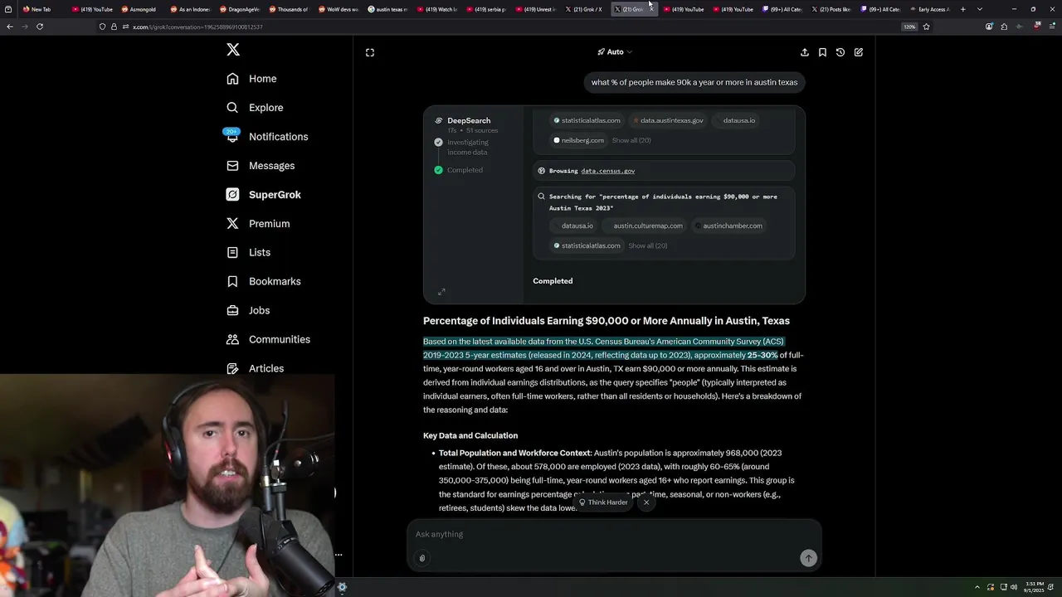Share this Grok conversation
The image size is (1062, 597).
point(805,52)
